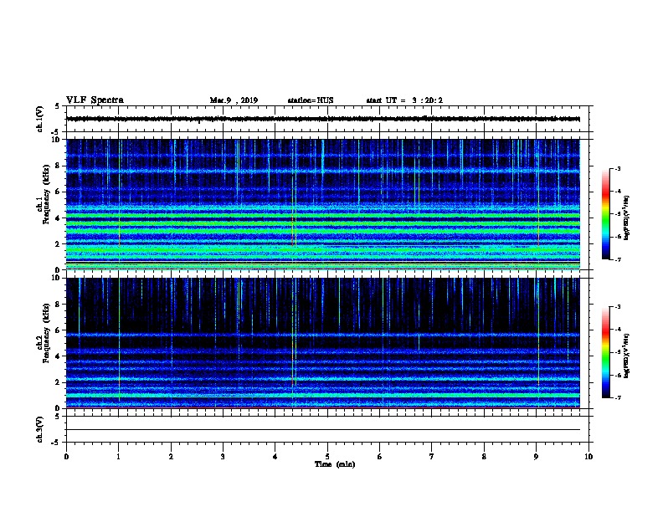Screen dimensions: 663x512
Task: Click the flat ch.3 voltage line
Action: tap(323, 430)
